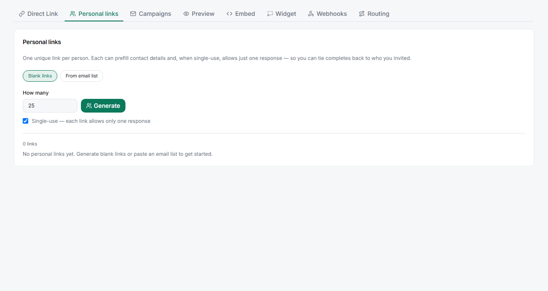Switch to the Campaigns tab
548x291 pixels.
151,14
